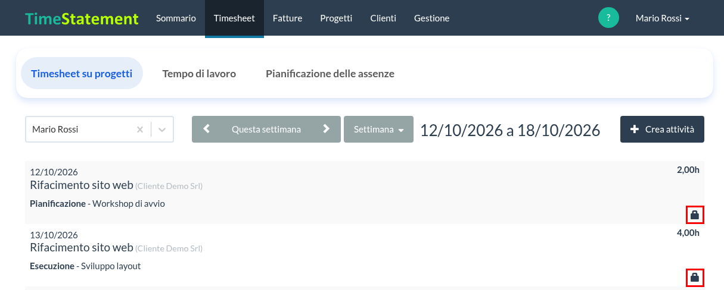Viewport: 724px width, 290px height.
Task: Select the Timesheet su progetti tab
Action: tap(82, 74)
